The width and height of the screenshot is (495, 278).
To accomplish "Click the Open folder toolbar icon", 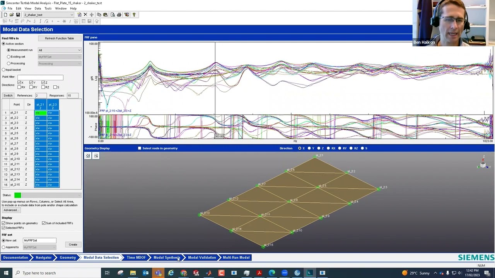I will tap(12, 15).
